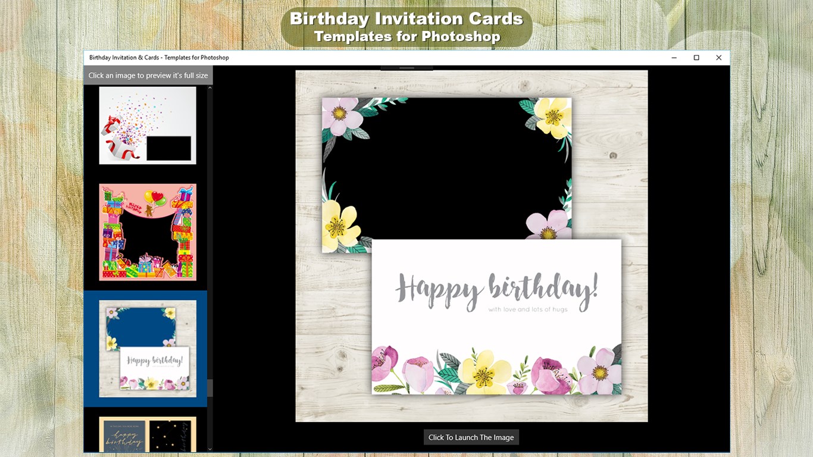The image size is (813, 457).
Task: Maximize the Birthday Invitation window
Action: tap(696, 58)
